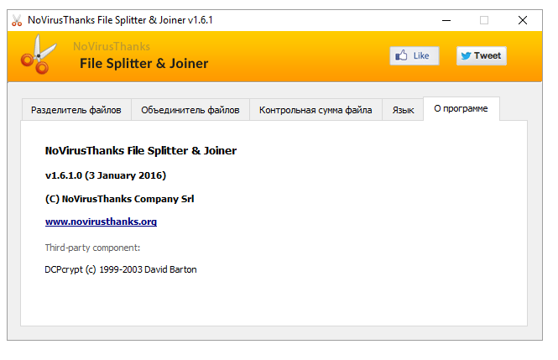Select the Контрольная сумма файла tab
558x360 pixels.
click(x=316, y=110)
